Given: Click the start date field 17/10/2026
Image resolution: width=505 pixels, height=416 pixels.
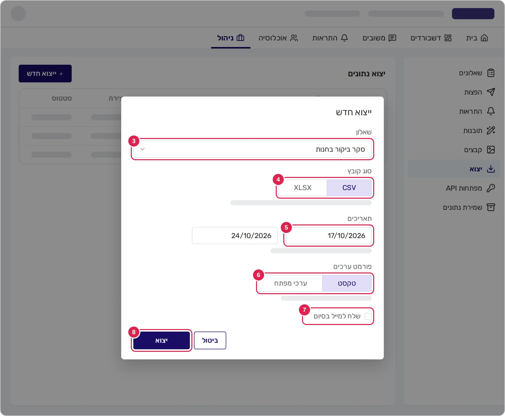Looking at the screenshot, I should [329, 236].
